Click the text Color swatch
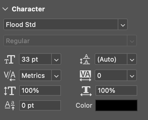This screenshot has width=148, height=120. 116,105
